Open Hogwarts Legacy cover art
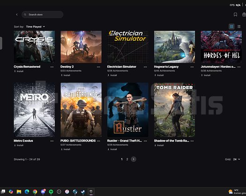Image resolution: width=246 pixels, height=196 pixels. click(174, 47)
